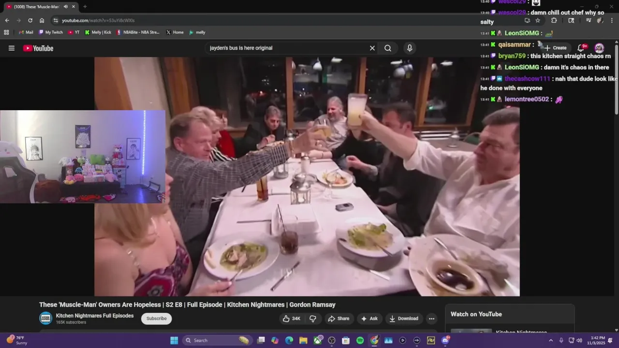Install app icon in the address bar
The height and width of the screenshot is (348, 619).
tap(527, 20)
